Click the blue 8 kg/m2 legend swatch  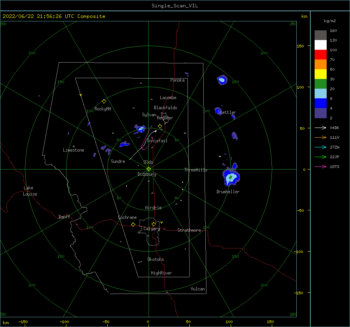tap(320, 103)
